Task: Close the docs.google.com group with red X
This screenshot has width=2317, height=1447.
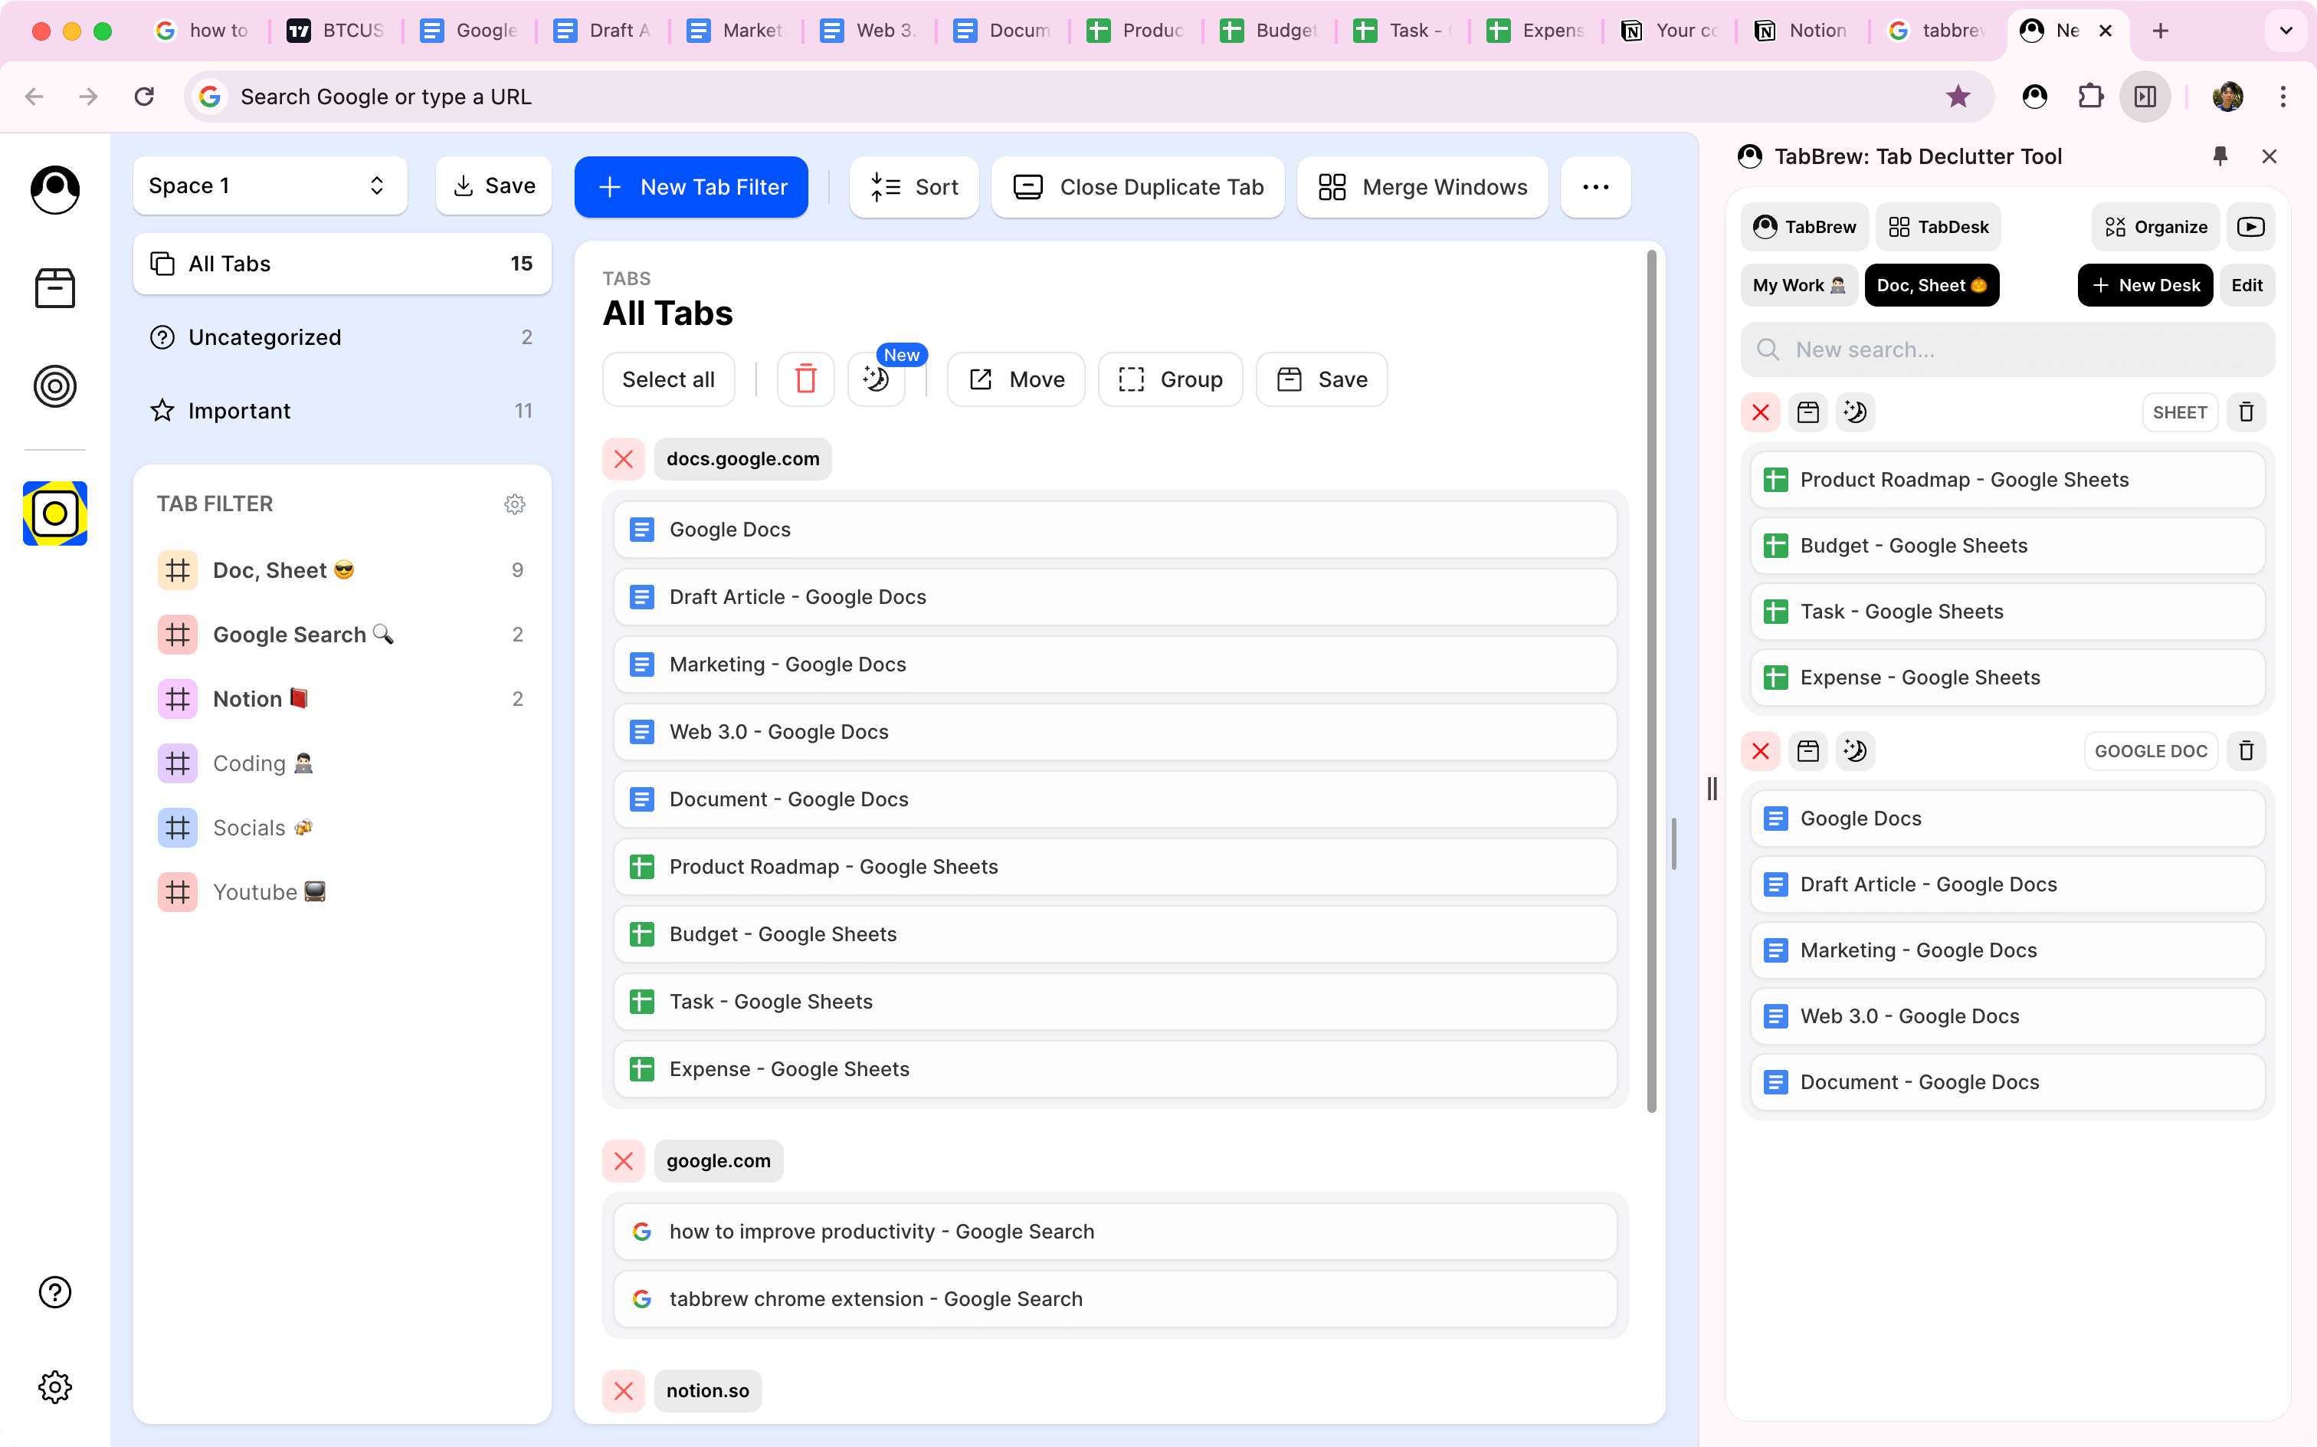Action: pyautogui.click(x=624, y=459)
